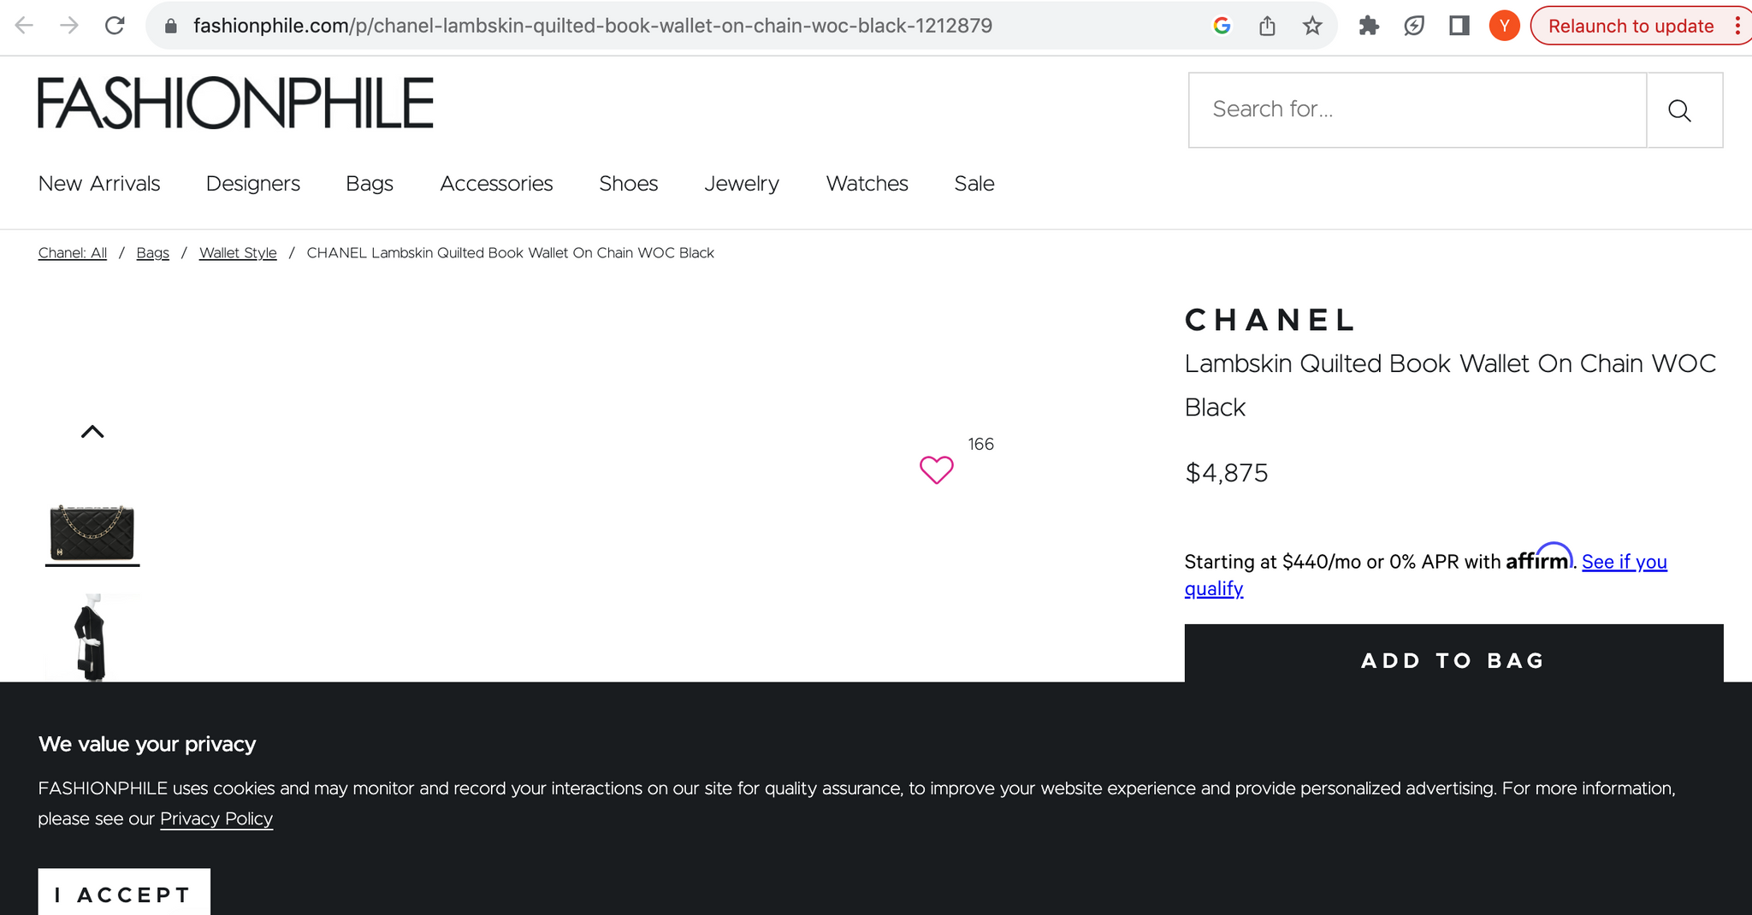Click the search magnifier icon
The height and width of the screenshot is (915, 1752).
1679,110
